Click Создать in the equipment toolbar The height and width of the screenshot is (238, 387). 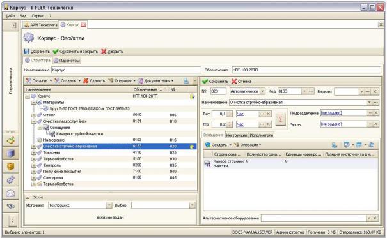tap(218, 145)
